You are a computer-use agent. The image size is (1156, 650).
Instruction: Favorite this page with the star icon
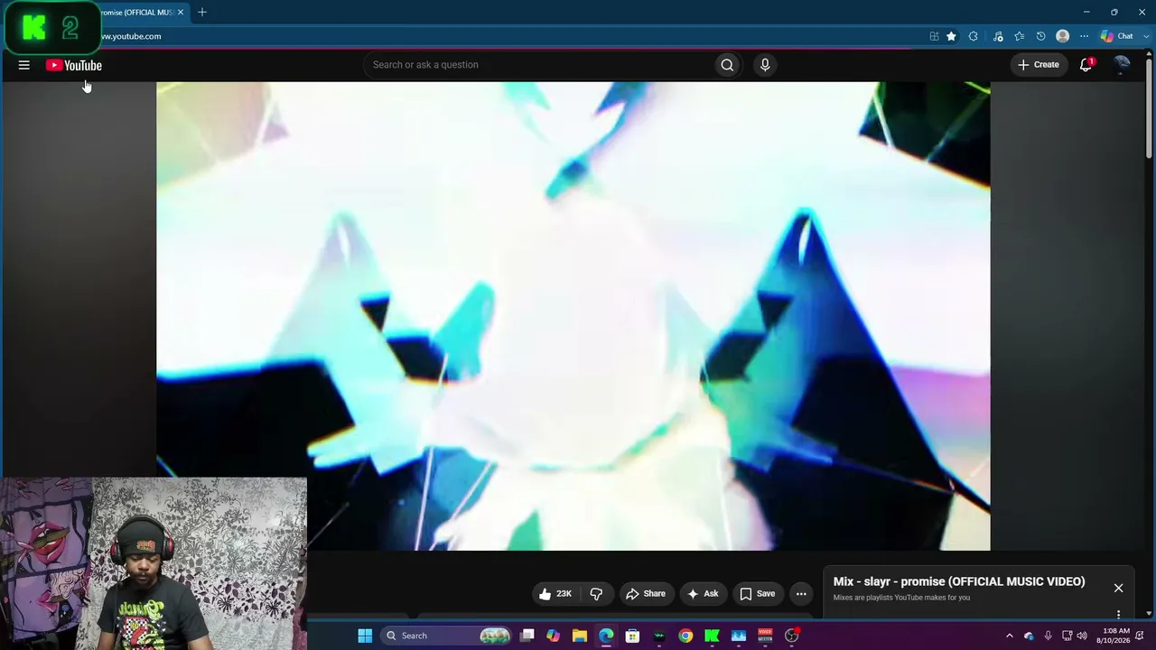(951, 36)
